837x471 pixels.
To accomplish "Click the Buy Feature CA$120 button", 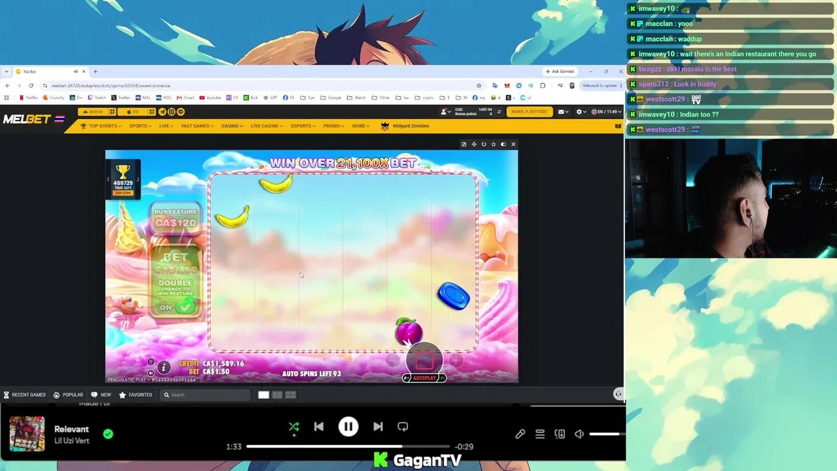I will [x=175, y=218].
